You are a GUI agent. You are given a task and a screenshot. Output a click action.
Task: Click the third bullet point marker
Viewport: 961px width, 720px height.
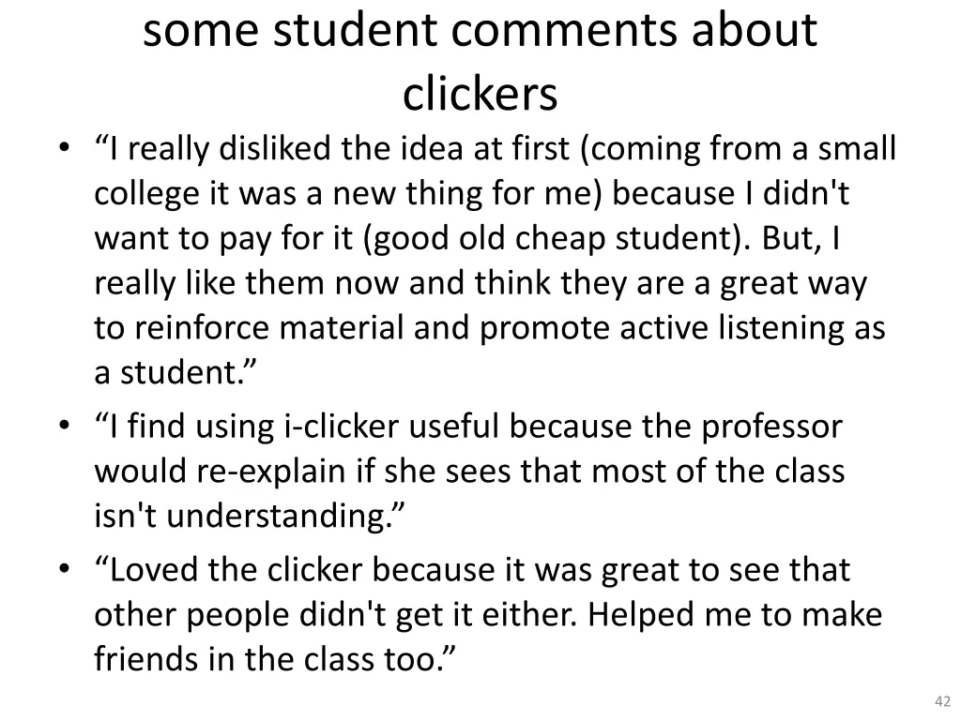63,569
